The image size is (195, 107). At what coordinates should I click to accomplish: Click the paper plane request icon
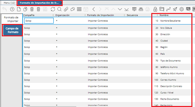point(175,9)
